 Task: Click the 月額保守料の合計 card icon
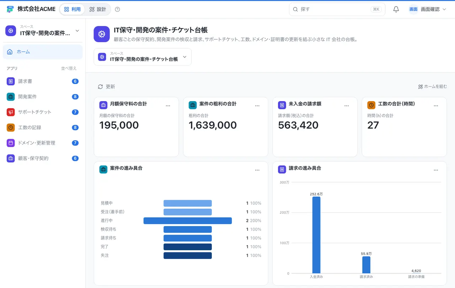[x=103, y=105]
